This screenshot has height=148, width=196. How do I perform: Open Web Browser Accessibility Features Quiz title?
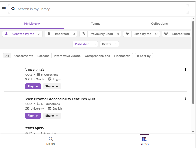coord(60,99)
